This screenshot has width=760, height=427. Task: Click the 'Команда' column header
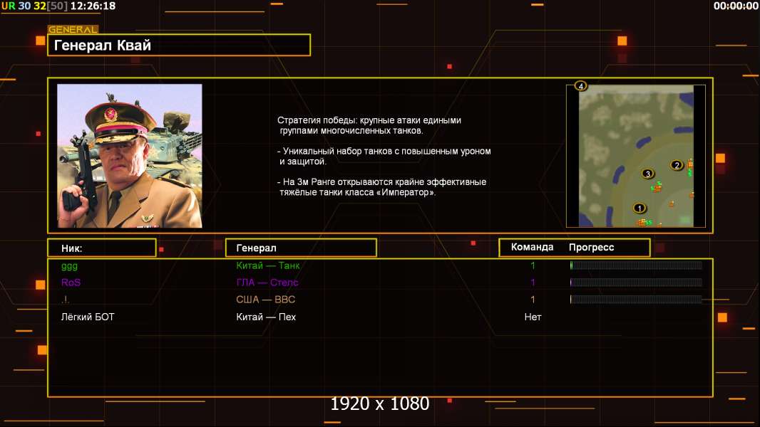pyautogui.click(x=532, y=247)
